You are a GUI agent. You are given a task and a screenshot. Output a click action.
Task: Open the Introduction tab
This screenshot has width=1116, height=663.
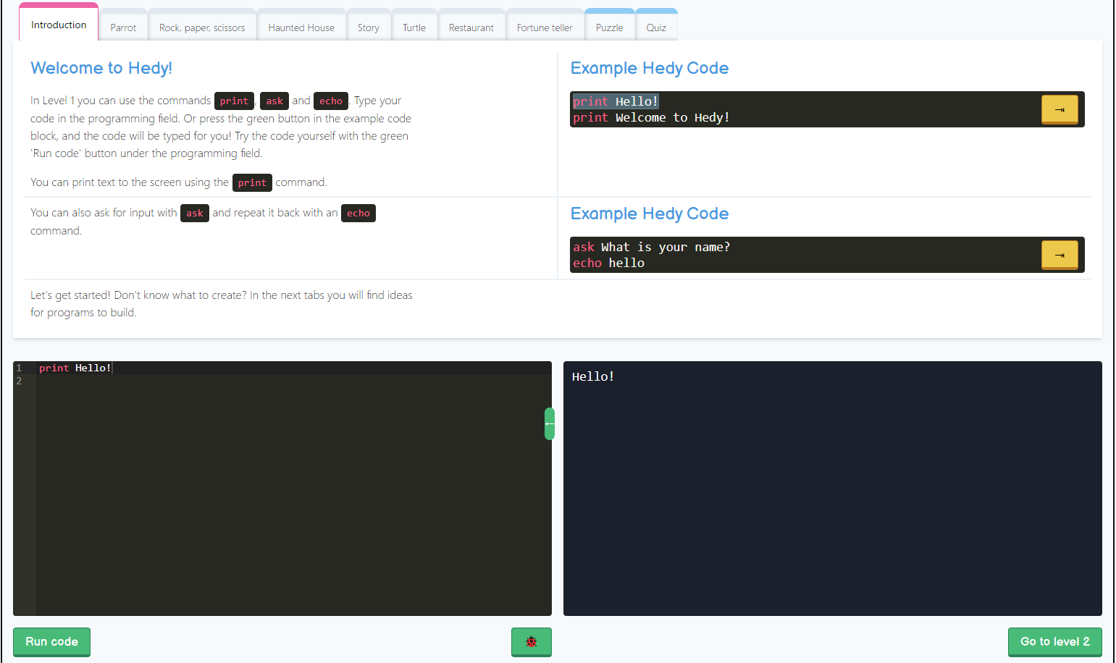click(59, 24)
